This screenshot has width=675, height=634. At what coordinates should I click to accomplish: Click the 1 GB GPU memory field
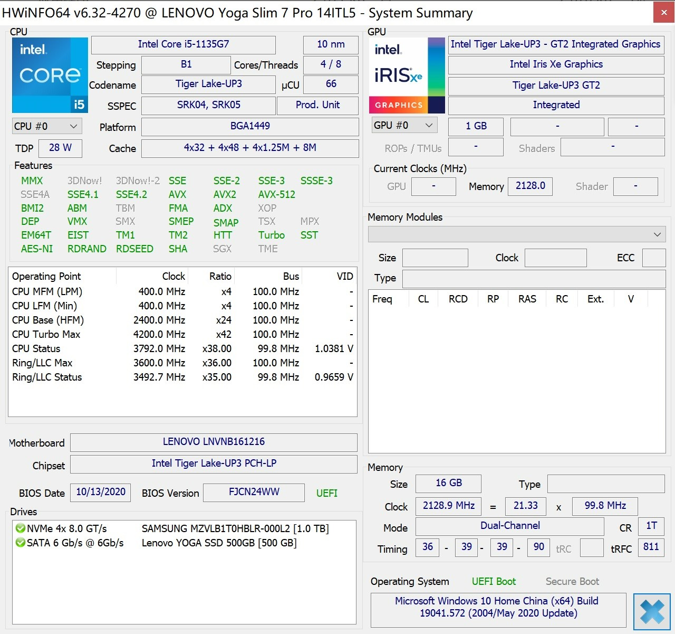pyautogui.click(x=476, y=127)
